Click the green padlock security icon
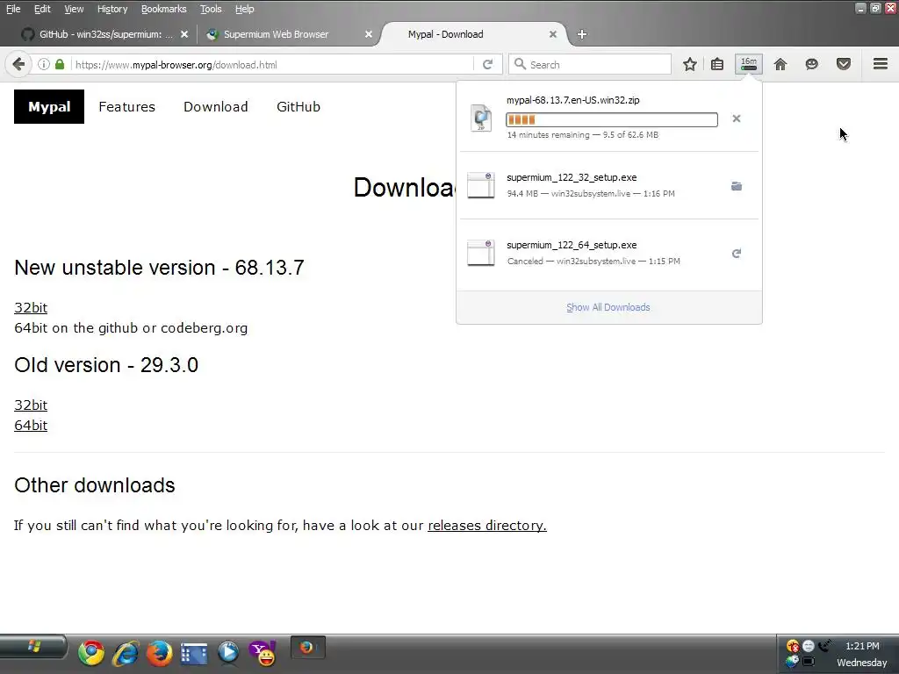The image size is (899, 674). coord(60,64)
